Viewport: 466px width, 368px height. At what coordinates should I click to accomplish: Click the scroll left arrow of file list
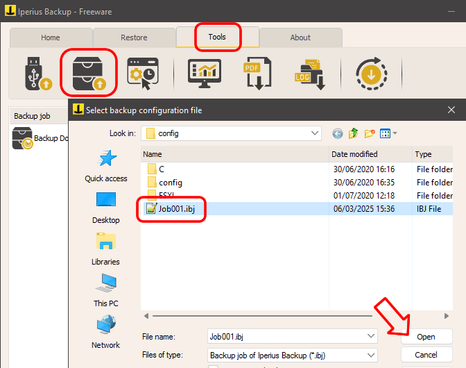tap(146, 316)
